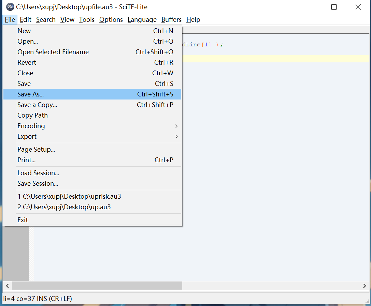The image size is (371, 306).
Task: Open Page Setup... dialog
Action: click(92, 149)
